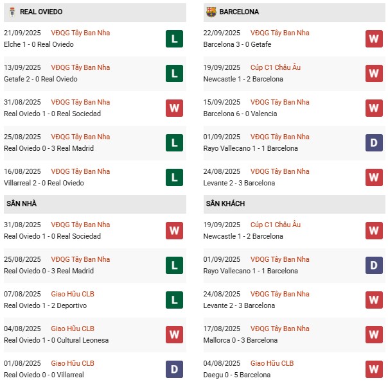Click the Barcelona club crest icon
The height and width of the screenshot is (385, 388).
coord(211,12)
